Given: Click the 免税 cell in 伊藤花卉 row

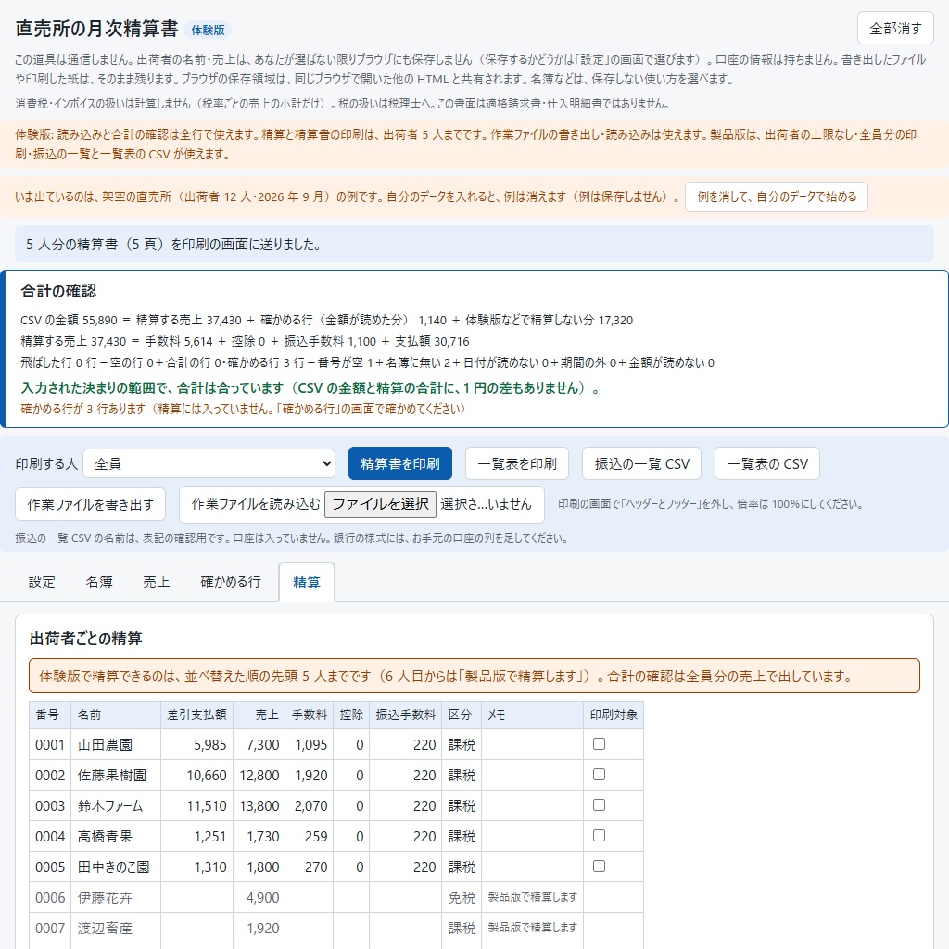Looking at the screenshot, I should (462, 897).
